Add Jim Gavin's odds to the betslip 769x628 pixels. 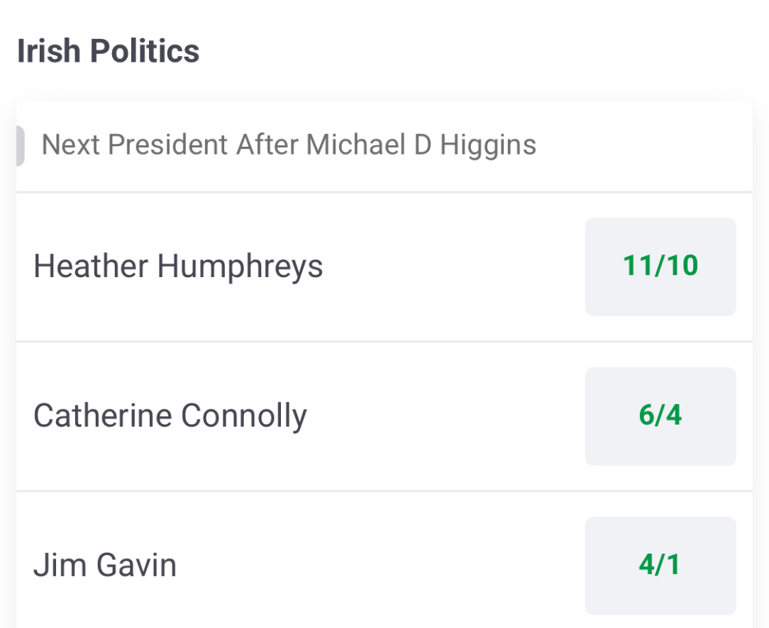[x=660, y=566]
